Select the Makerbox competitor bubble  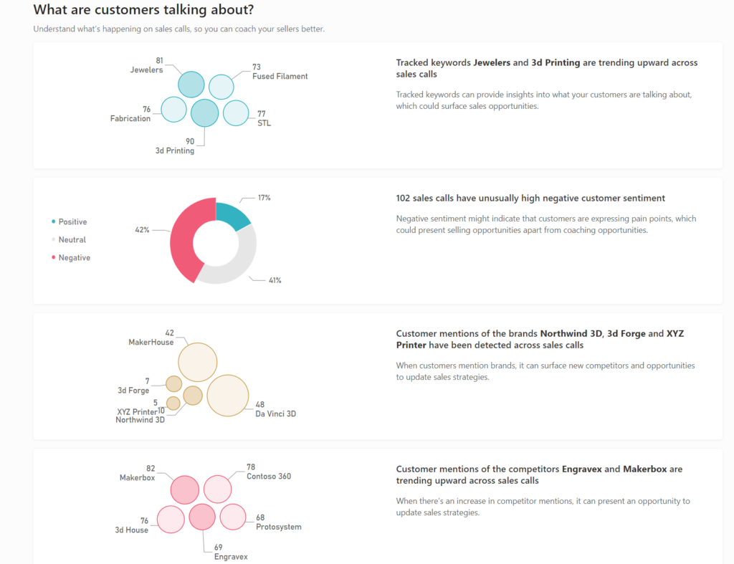click(x=185, y=489)
